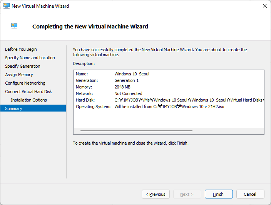The height and width of the screenshot is (205, 271).
Task: Select the Connect Virtual Hard Disk step
Action: click(28, 92)
